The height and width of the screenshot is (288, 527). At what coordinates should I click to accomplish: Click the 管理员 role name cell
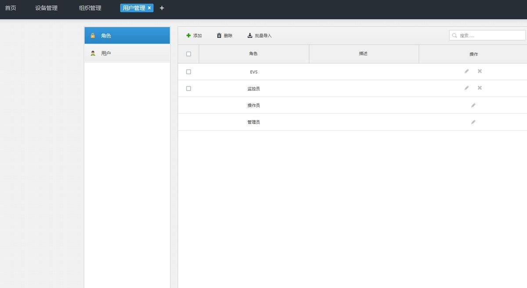point(254,122)
